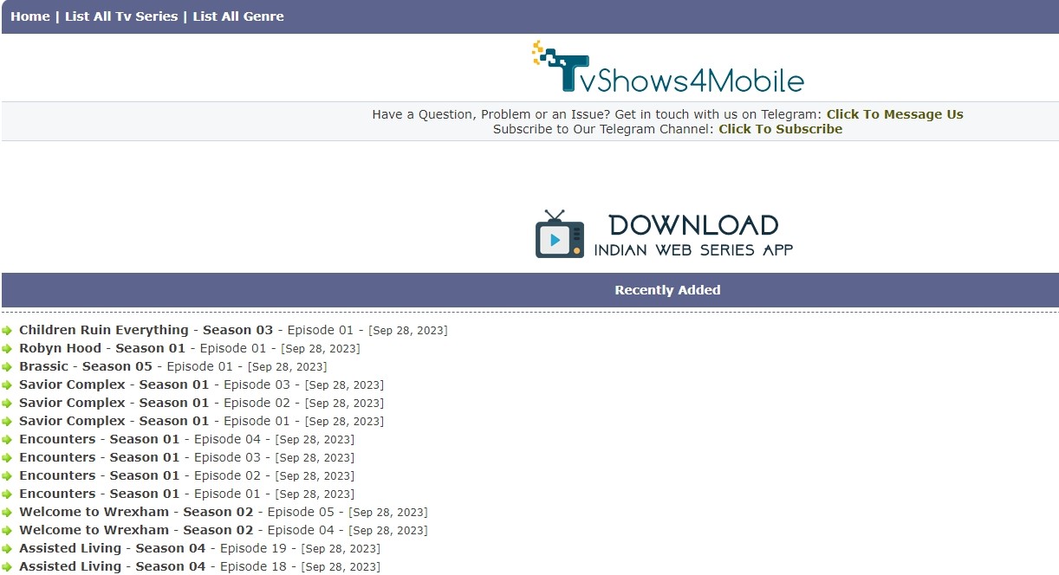The image size is (1059, 575).
Task: Click To Subscribe to Telegram channel
Action: (780, 129)
